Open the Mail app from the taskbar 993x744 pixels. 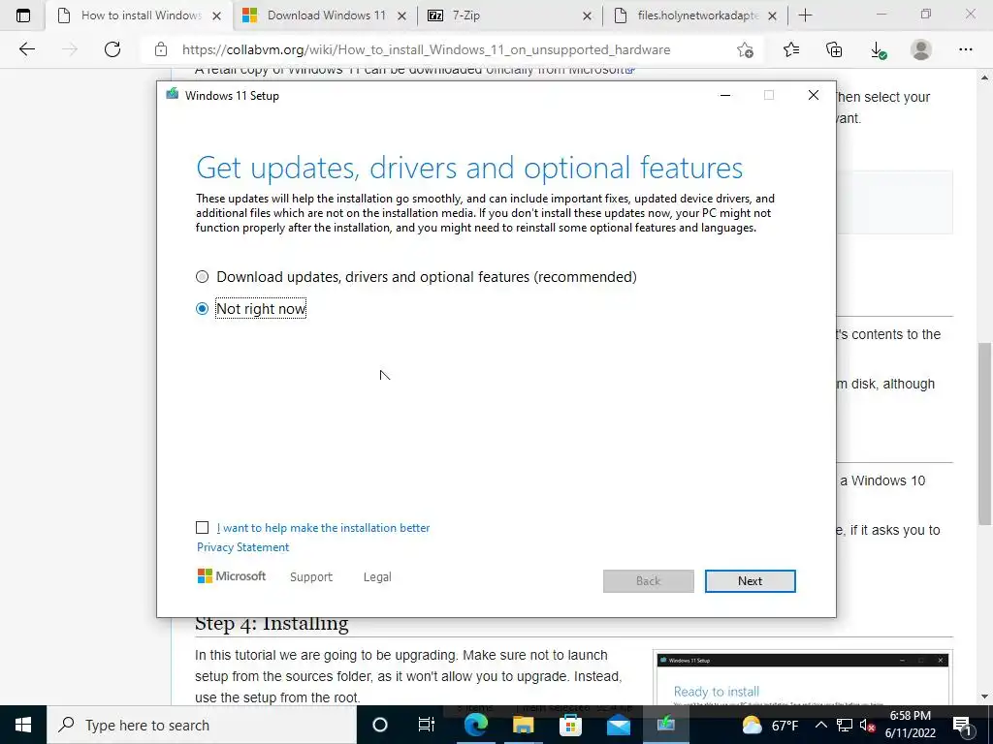618,725
